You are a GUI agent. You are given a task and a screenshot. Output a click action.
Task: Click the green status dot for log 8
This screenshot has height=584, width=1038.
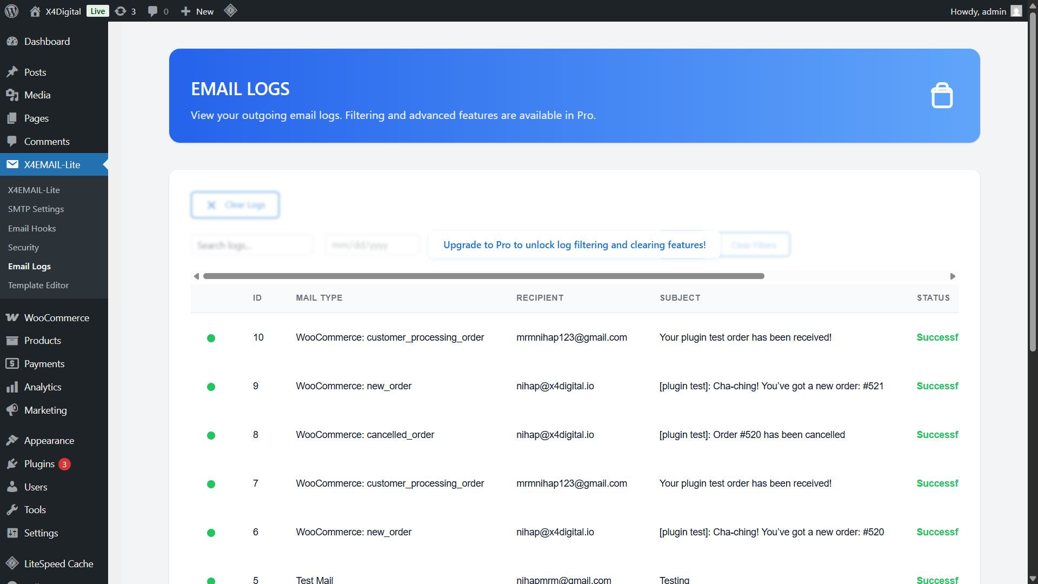pos(211,435)
